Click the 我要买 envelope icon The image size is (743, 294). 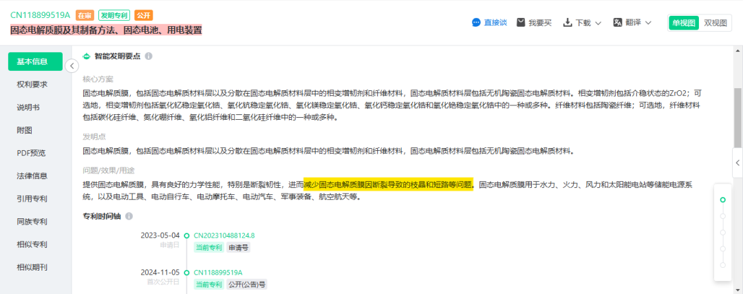pyautogui.click(x=521, y=22)
